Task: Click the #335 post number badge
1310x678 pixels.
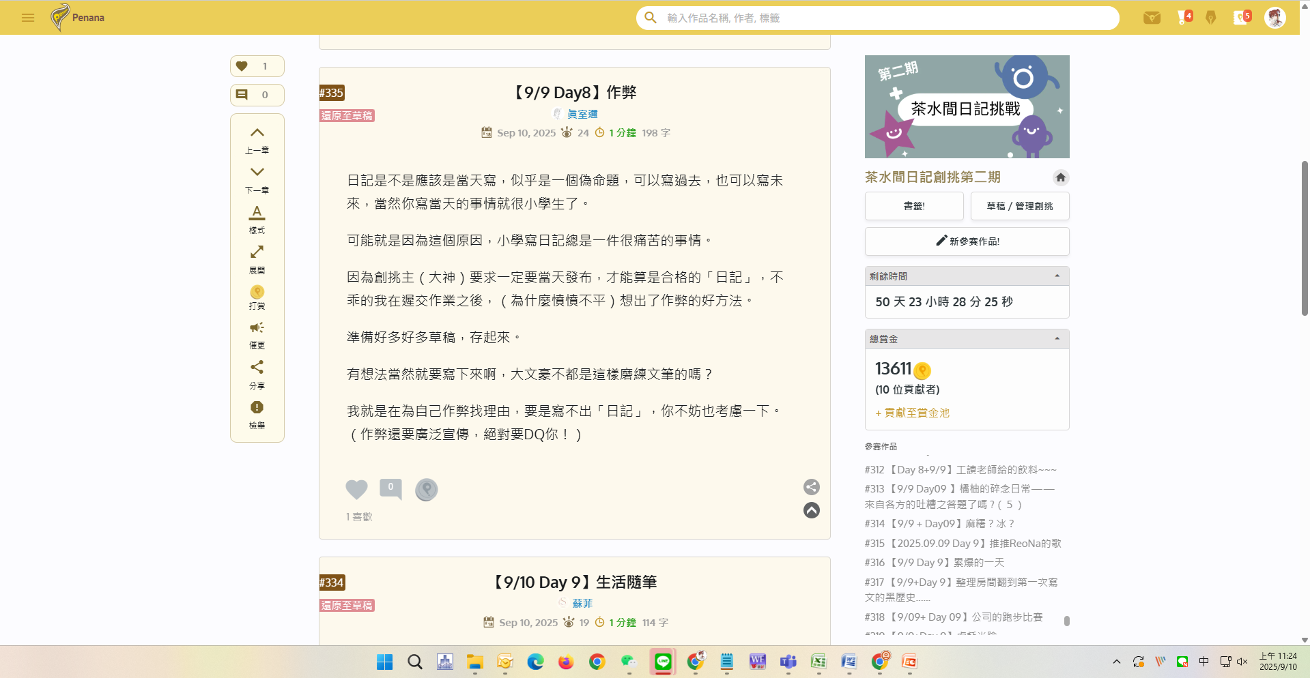Action: (332, 93)
